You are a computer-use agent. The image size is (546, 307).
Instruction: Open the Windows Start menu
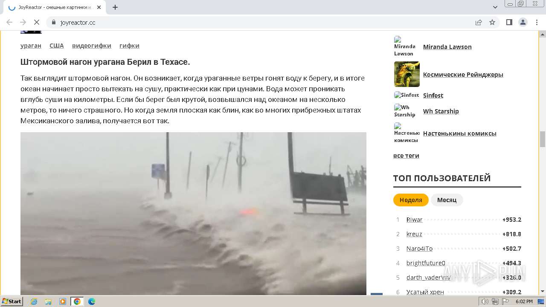click(x=12, y=301)
